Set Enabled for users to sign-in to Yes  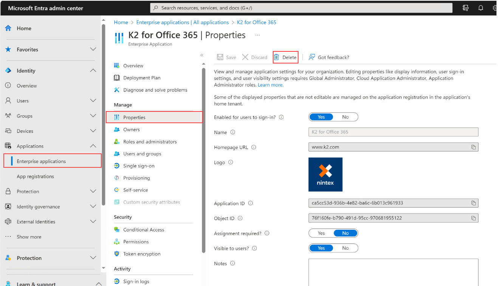(321, 117)
